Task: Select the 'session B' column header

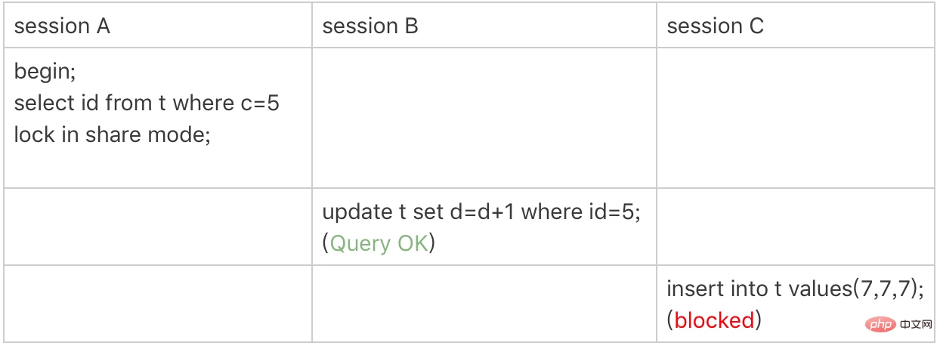Action: coord(370,26)
